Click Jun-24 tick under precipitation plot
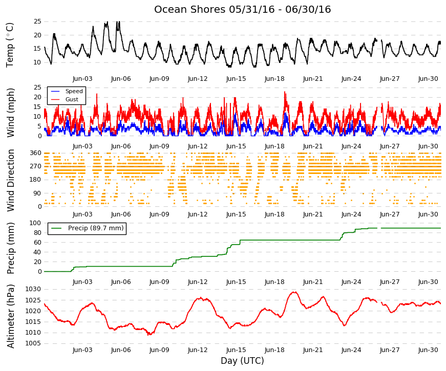446x371 pixels. [x=351, y=282]
